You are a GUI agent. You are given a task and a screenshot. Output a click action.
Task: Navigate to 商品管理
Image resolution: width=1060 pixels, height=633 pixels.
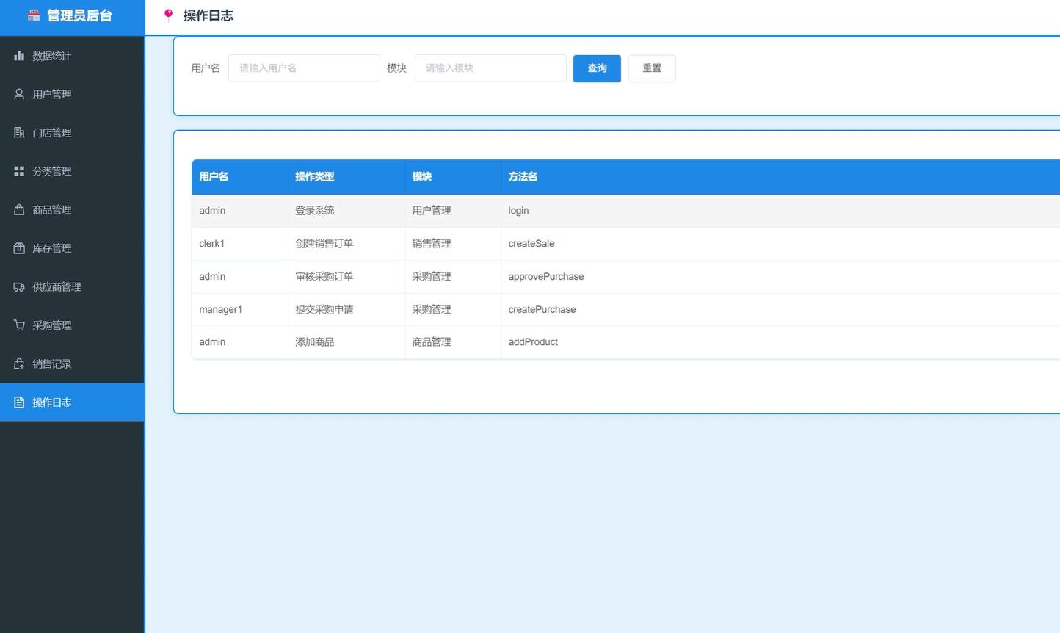click(x=72, y=210)
